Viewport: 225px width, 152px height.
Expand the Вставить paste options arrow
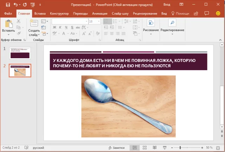(x=8, y=35)
